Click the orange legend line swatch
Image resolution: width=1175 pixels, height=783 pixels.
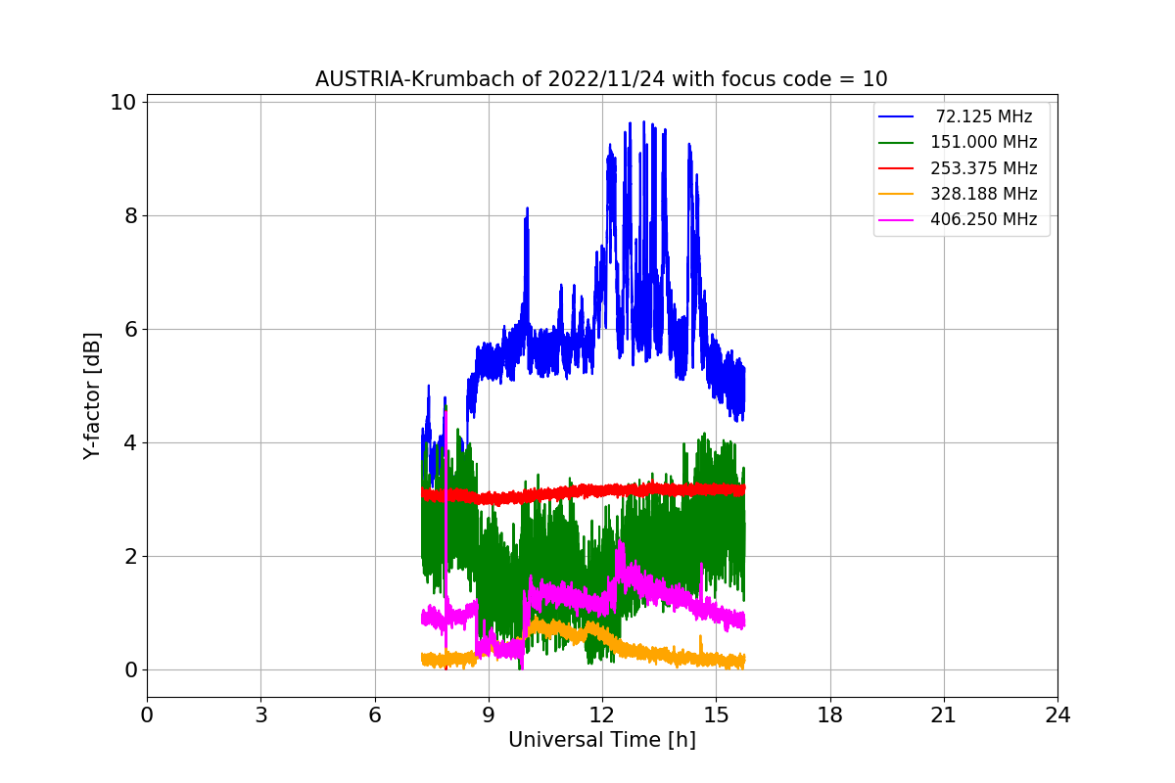click(897, 194)
